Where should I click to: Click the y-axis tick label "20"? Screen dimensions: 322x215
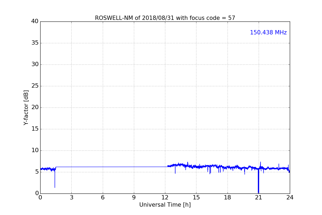point(35,107)
